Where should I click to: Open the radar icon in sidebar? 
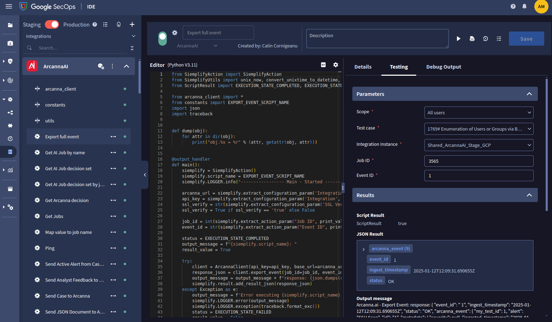point(10,80)
